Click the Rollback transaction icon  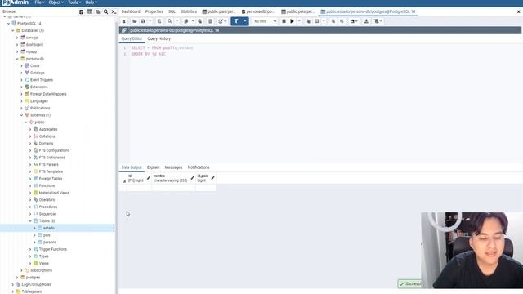(x=342, y=21)
